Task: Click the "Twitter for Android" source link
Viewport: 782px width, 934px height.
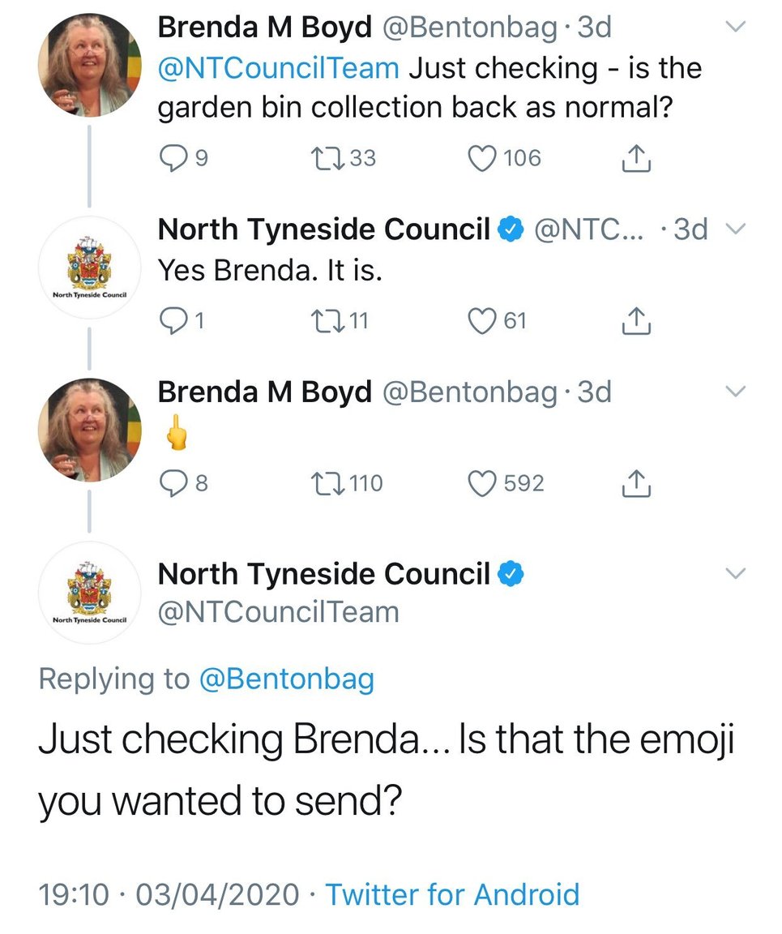Action: pos(452,895)
